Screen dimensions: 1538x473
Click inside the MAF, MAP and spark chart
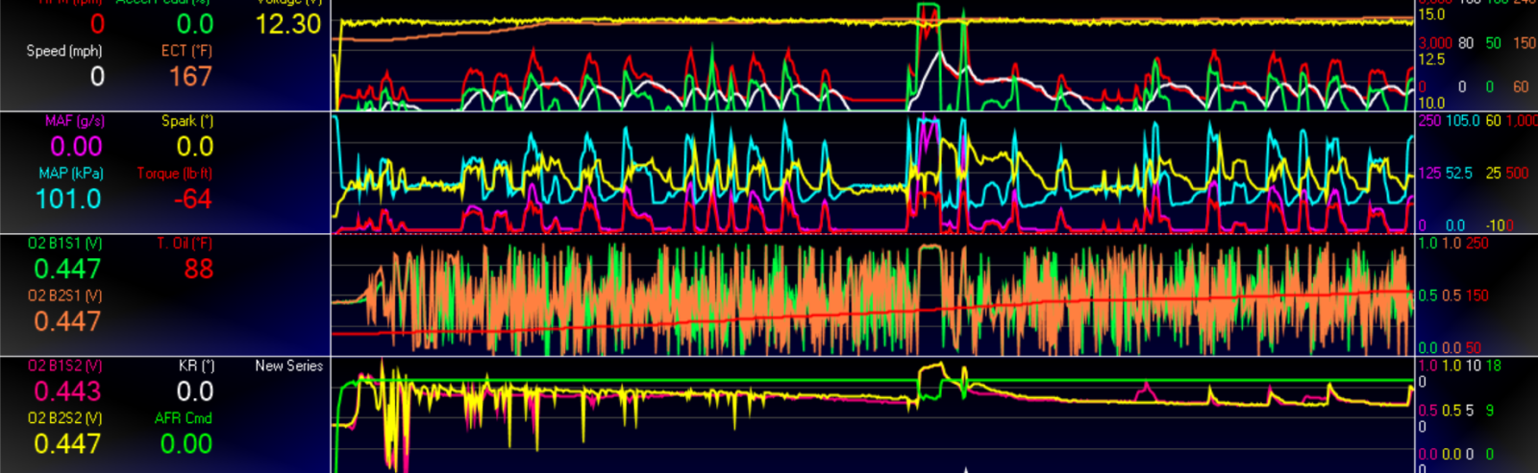[873, 173]
